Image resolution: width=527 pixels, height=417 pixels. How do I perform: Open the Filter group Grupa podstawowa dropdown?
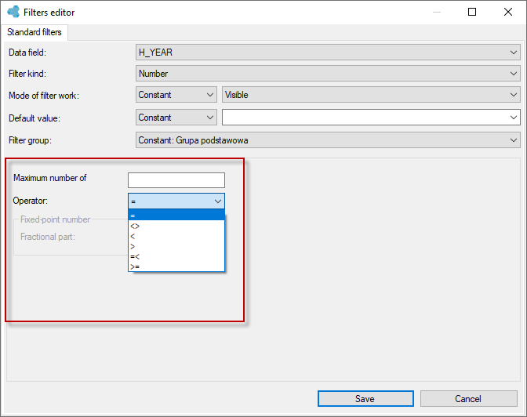(328, 140)
